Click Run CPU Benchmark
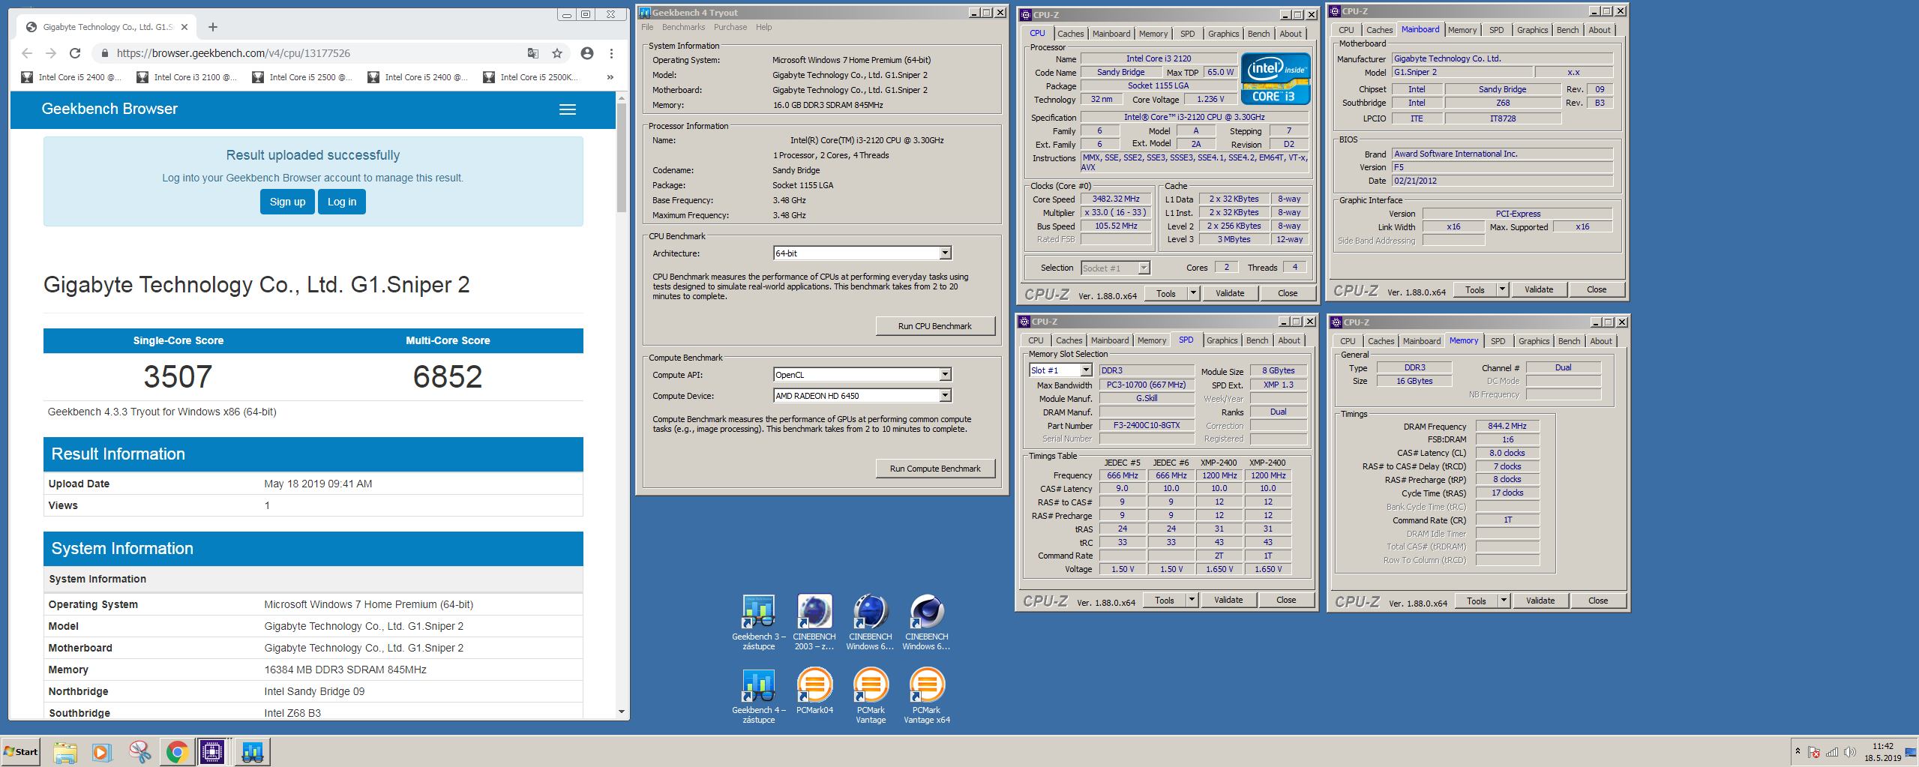1919x767 pixels. click(x=935, y=326)
